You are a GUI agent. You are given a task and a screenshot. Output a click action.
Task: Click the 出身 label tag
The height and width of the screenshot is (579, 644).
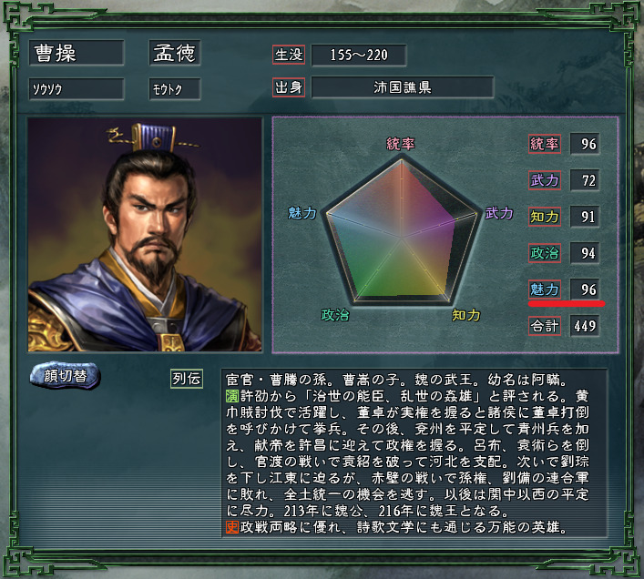pyautogui.click(x=289, y=87)
